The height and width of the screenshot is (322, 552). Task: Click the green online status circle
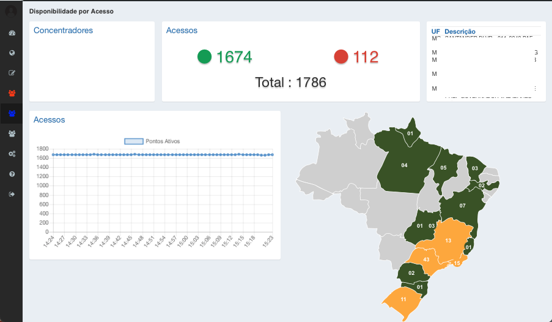coord(204,57)
